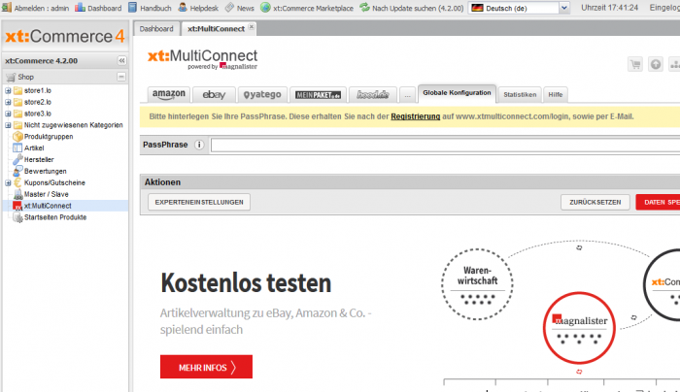Click the PassPhrase info icon
Screen dimensions: 680x392
(199, 145)
